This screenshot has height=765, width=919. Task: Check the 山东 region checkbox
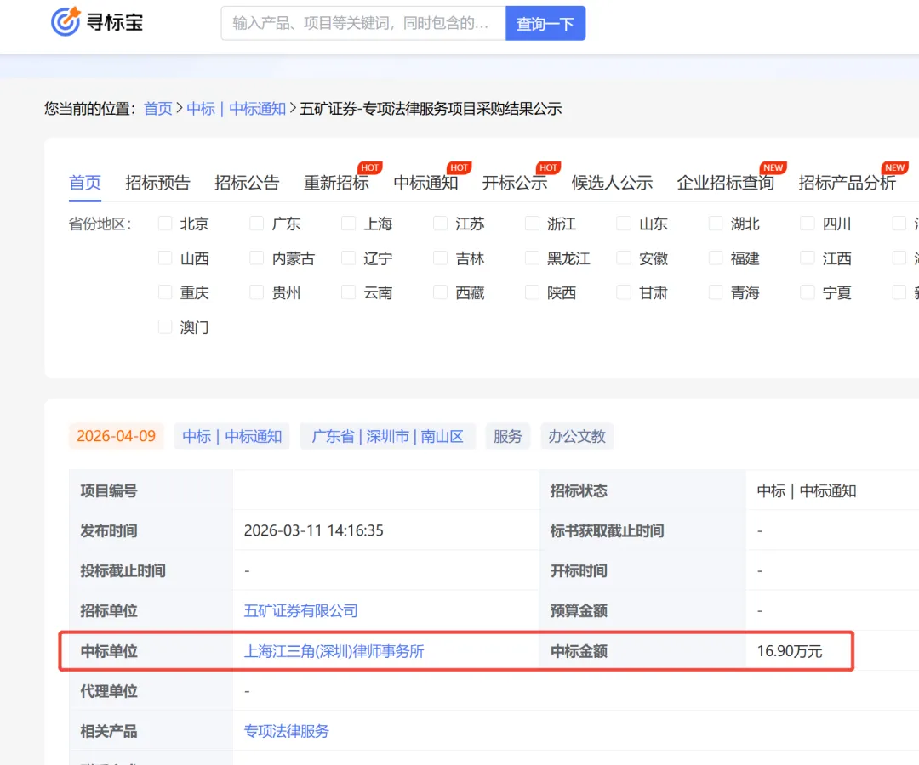click(624, 224)
